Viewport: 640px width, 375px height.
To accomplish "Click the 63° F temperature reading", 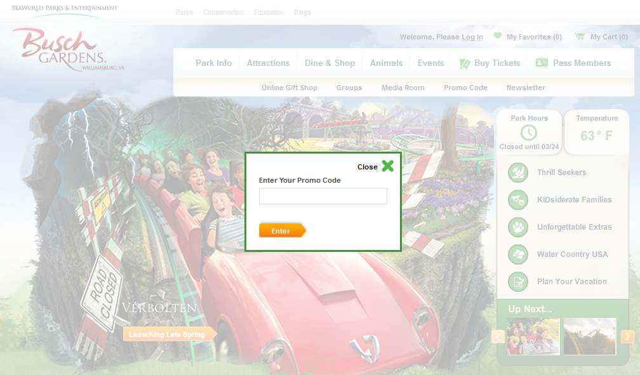I will click(x=596, y=136).
